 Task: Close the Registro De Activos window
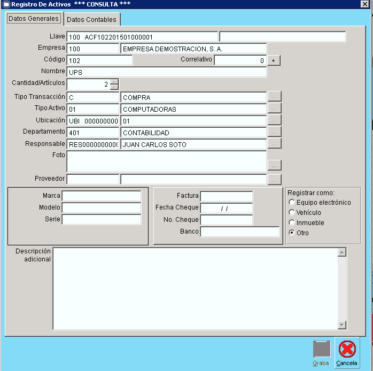(364, 4)
